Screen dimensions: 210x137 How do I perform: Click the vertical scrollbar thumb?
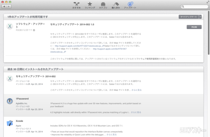(x=209, y=33)
